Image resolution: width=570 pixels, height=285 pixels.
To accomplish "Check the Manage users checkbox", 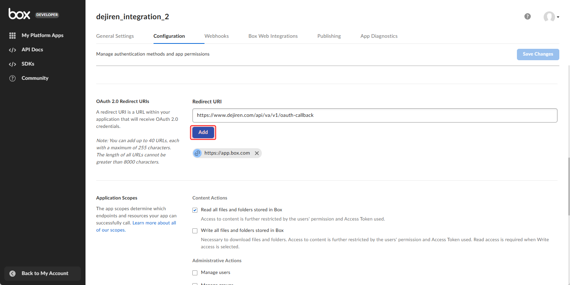I will click(195, 273).
